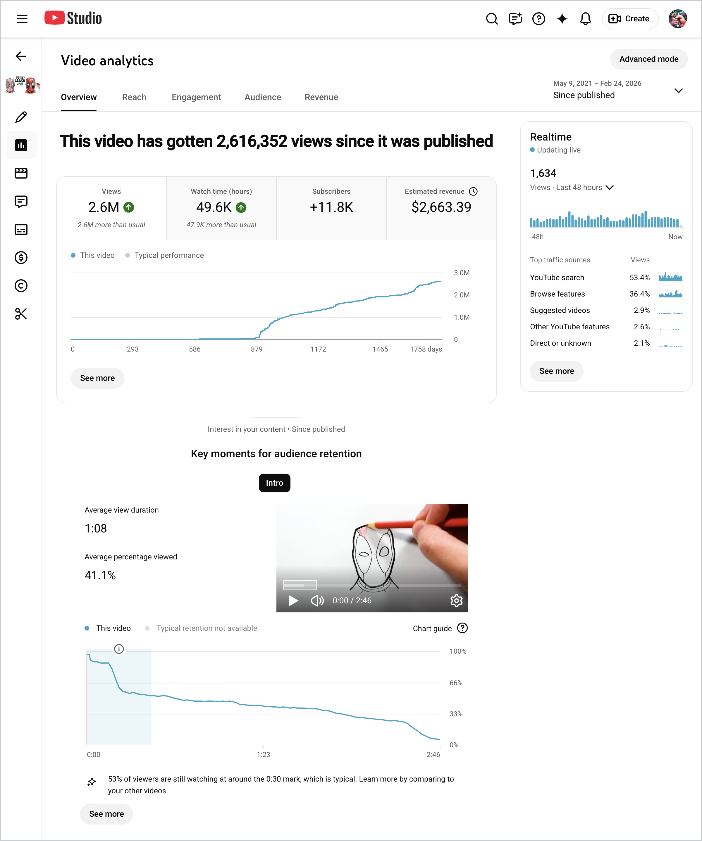Viewport: 702px width, 841px height.
Task: Expand the Last 48 hours views dropdown
Action: [609, 187]
